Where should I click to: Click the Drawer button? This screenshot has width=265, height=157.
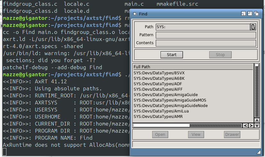232,135
